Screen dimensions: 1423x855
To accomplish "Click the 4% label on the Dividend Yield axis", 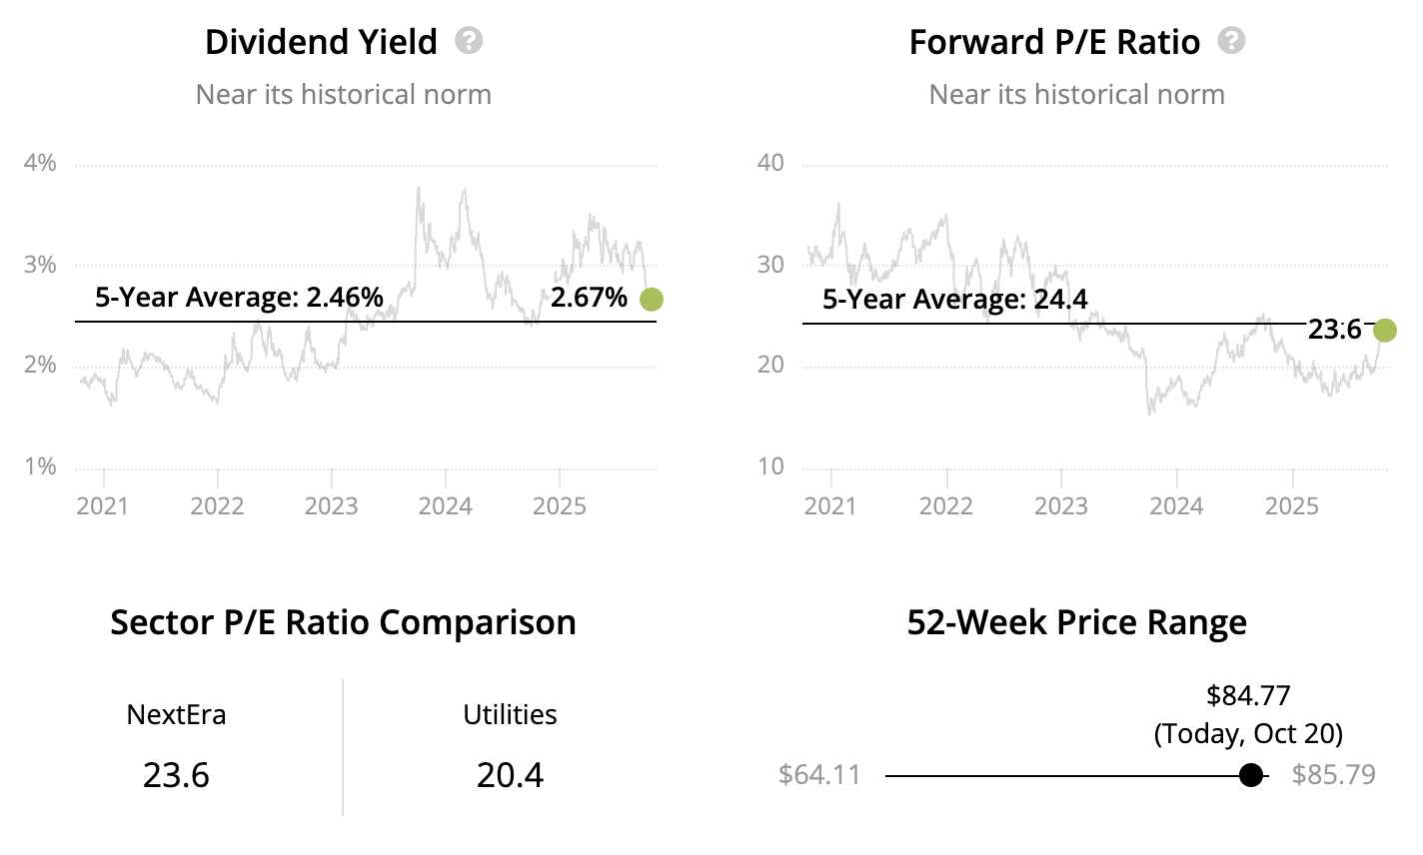I will click(40, 163).
